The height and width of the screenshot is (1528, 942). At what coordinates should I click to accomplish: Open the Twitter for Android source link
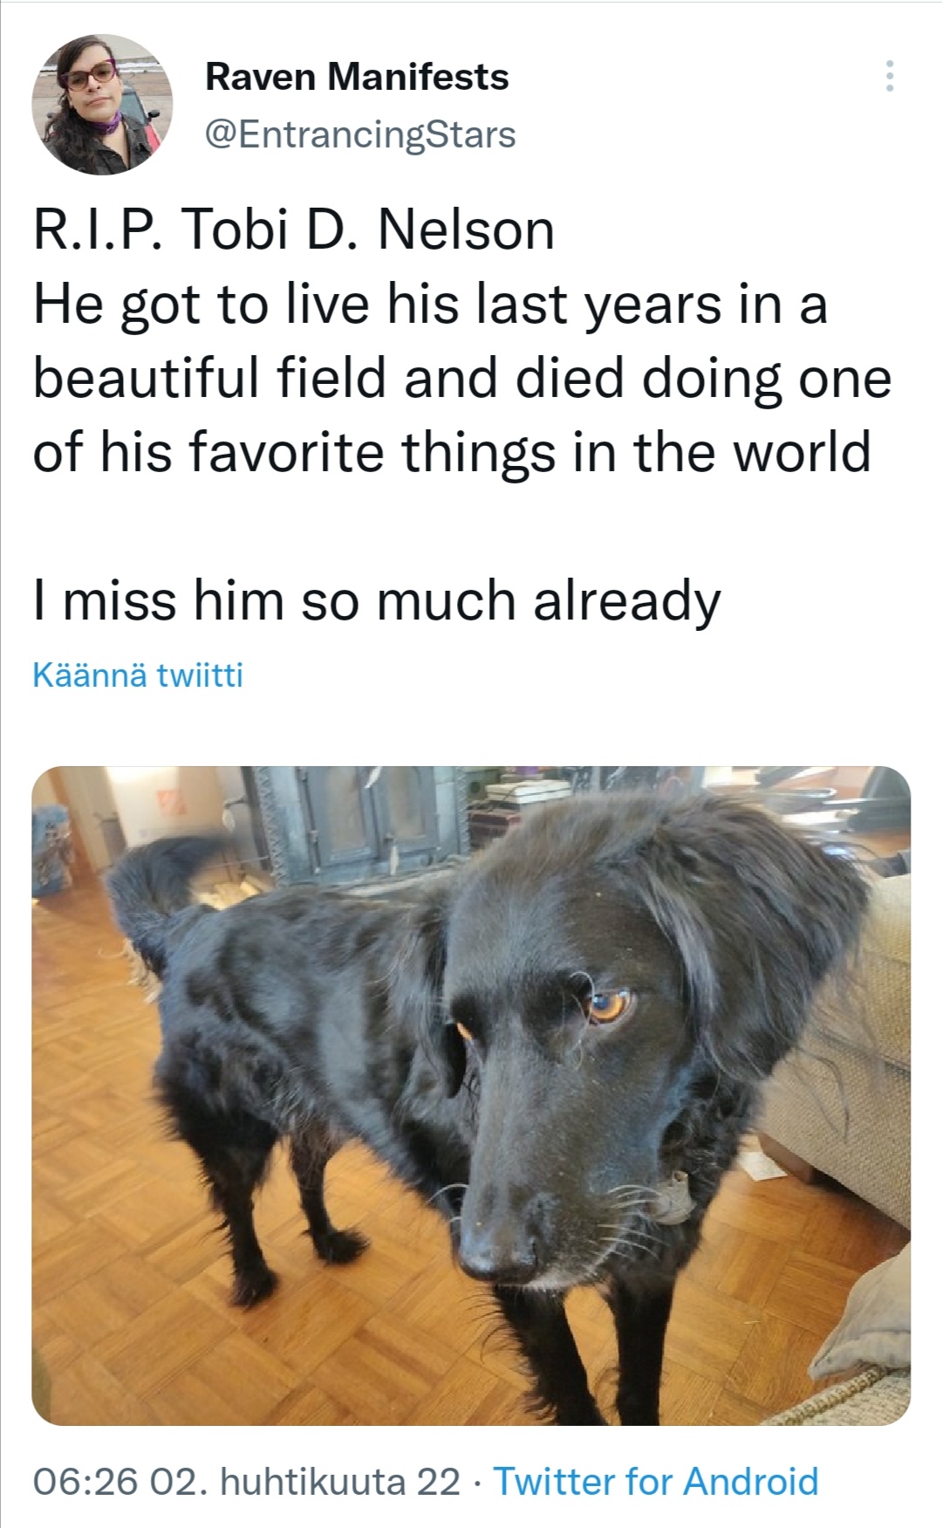click(656, 1481)
